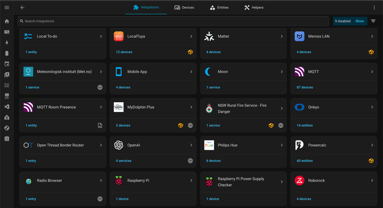Switch to the Helpers tab

pos(254,8)
